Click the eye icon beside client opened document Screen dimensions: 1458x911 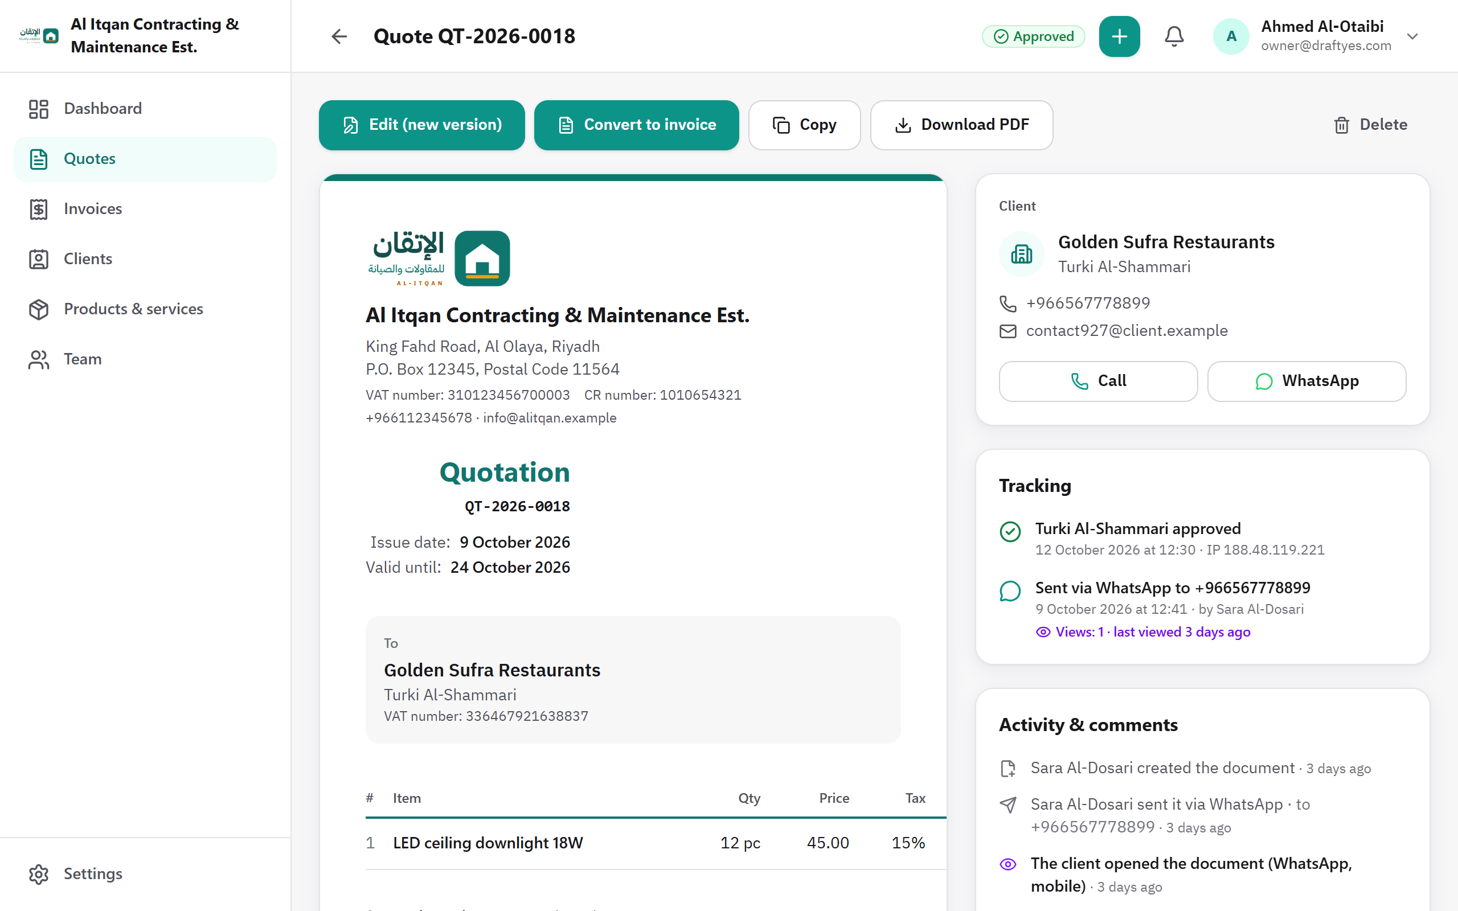pyautogui.click(x=1008, y=864)
